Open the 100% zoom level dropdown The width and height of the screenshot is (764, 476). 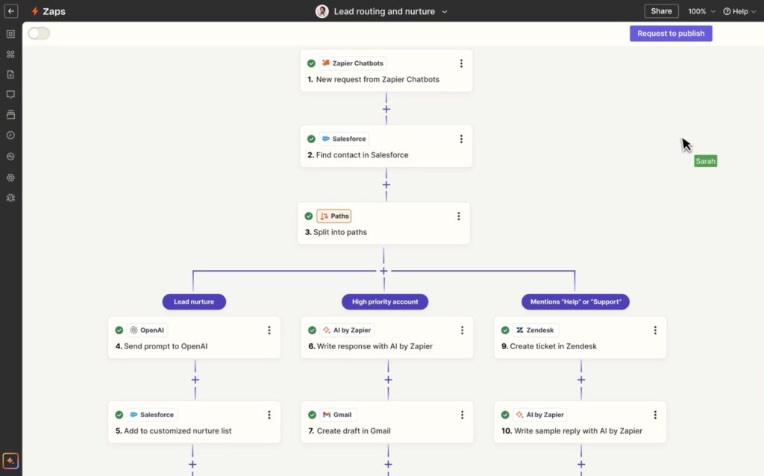[701, 11]
